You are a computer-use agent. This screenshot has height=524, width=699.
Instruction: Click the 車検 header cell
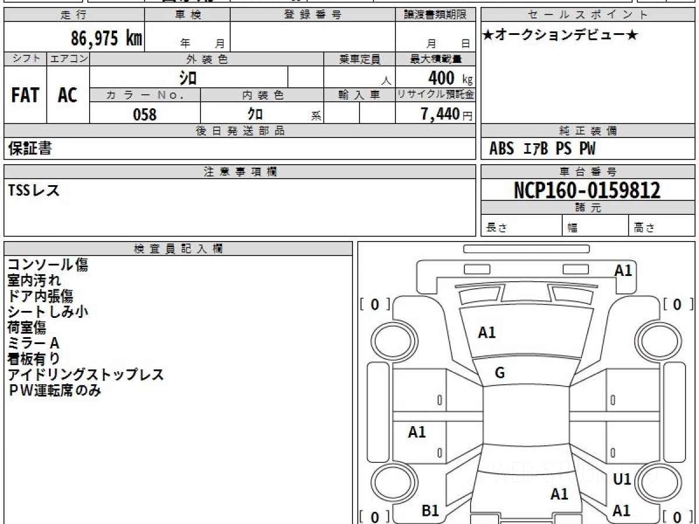point(188,15)
